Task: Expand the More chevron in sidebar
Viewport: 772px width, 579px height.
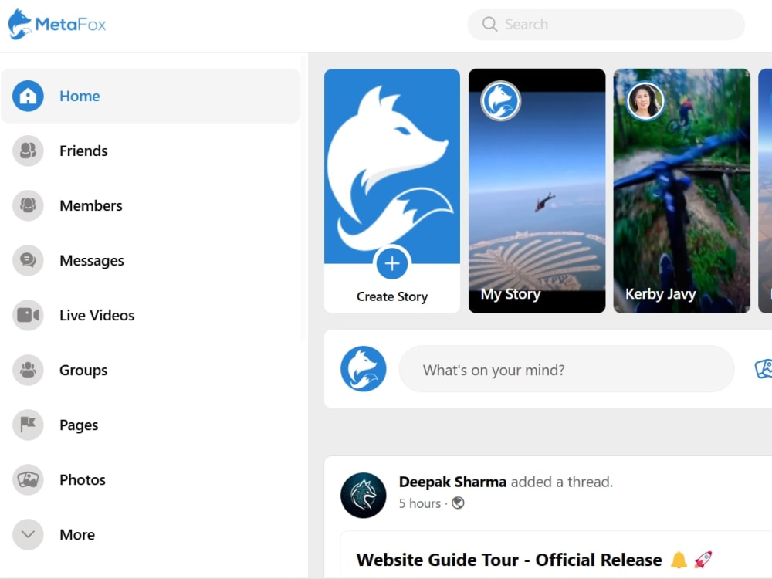Action: tap(28, 534)
